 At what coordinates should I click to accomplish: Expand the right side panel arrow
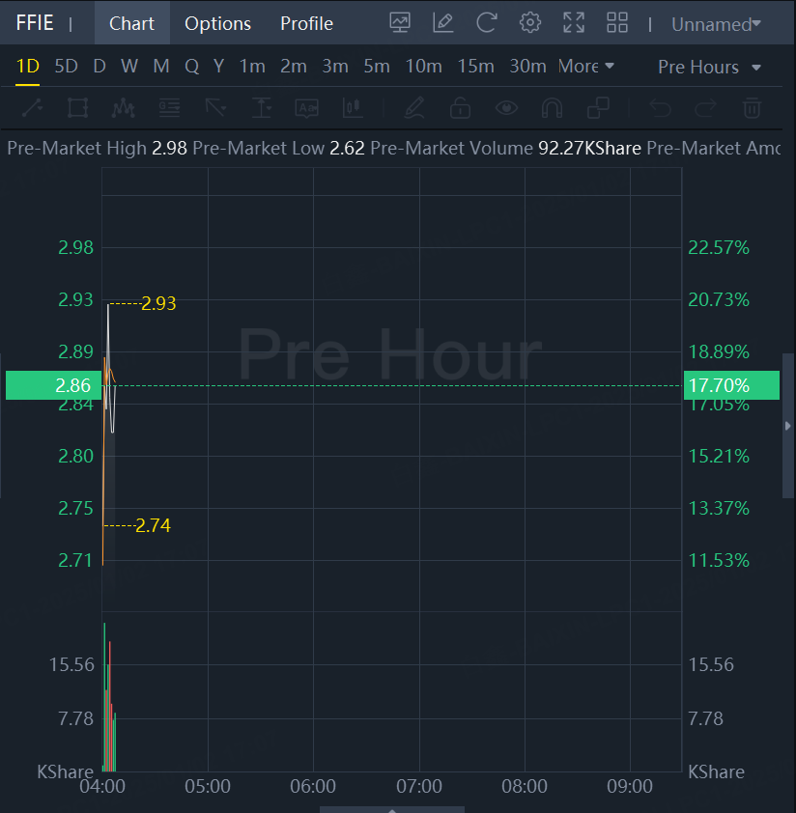[788, 426]
